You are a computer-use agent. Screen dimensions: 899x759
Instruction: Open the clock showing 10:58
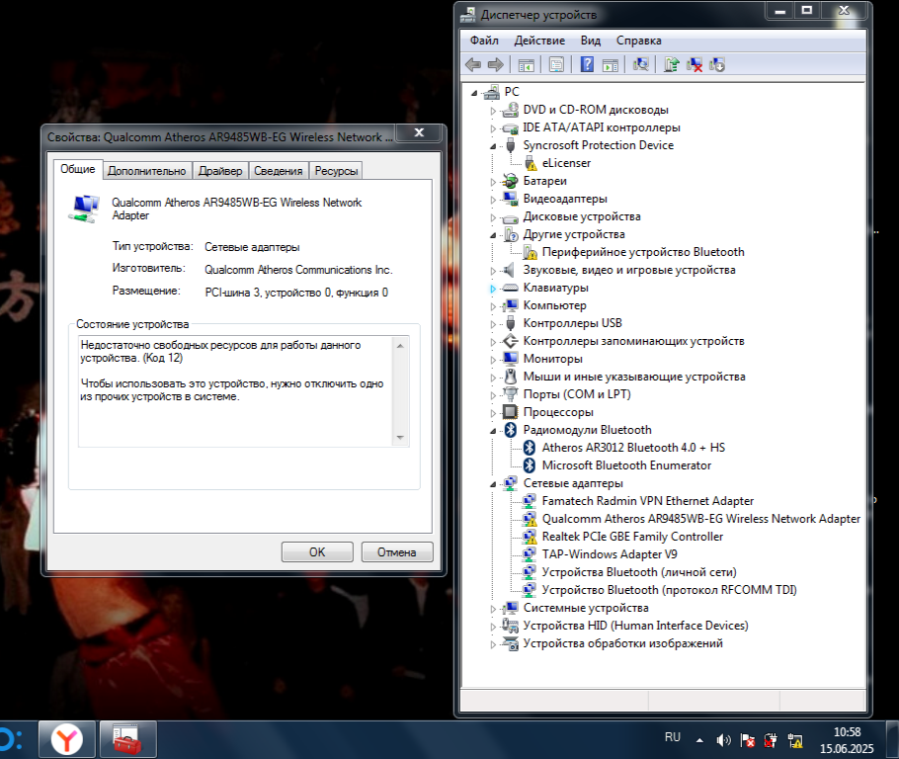[x=847, y=740]
